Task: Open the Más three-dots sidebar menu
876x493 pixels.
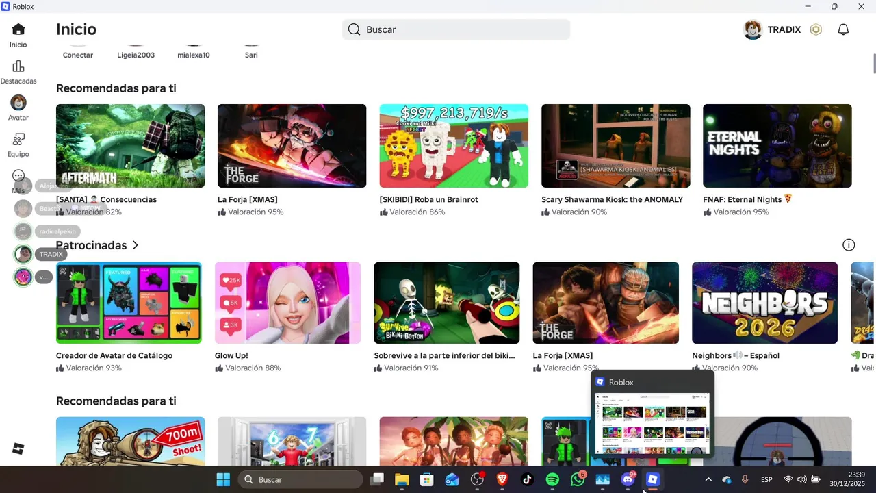Action: [18, 176]
